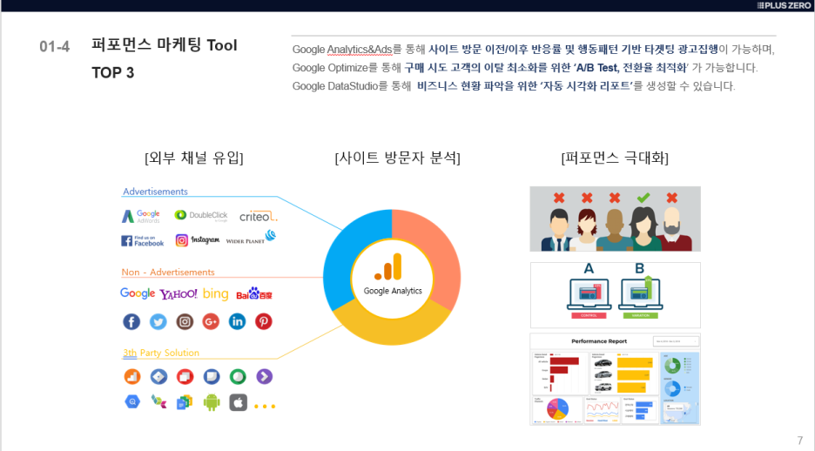Select the bing logo

215,294
